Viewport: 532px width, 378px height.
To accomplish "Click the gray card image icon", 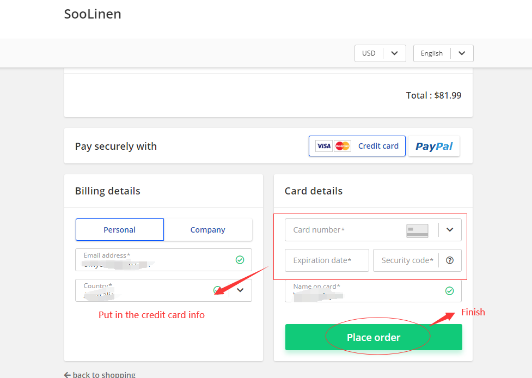I will click(x=417, y=230).
